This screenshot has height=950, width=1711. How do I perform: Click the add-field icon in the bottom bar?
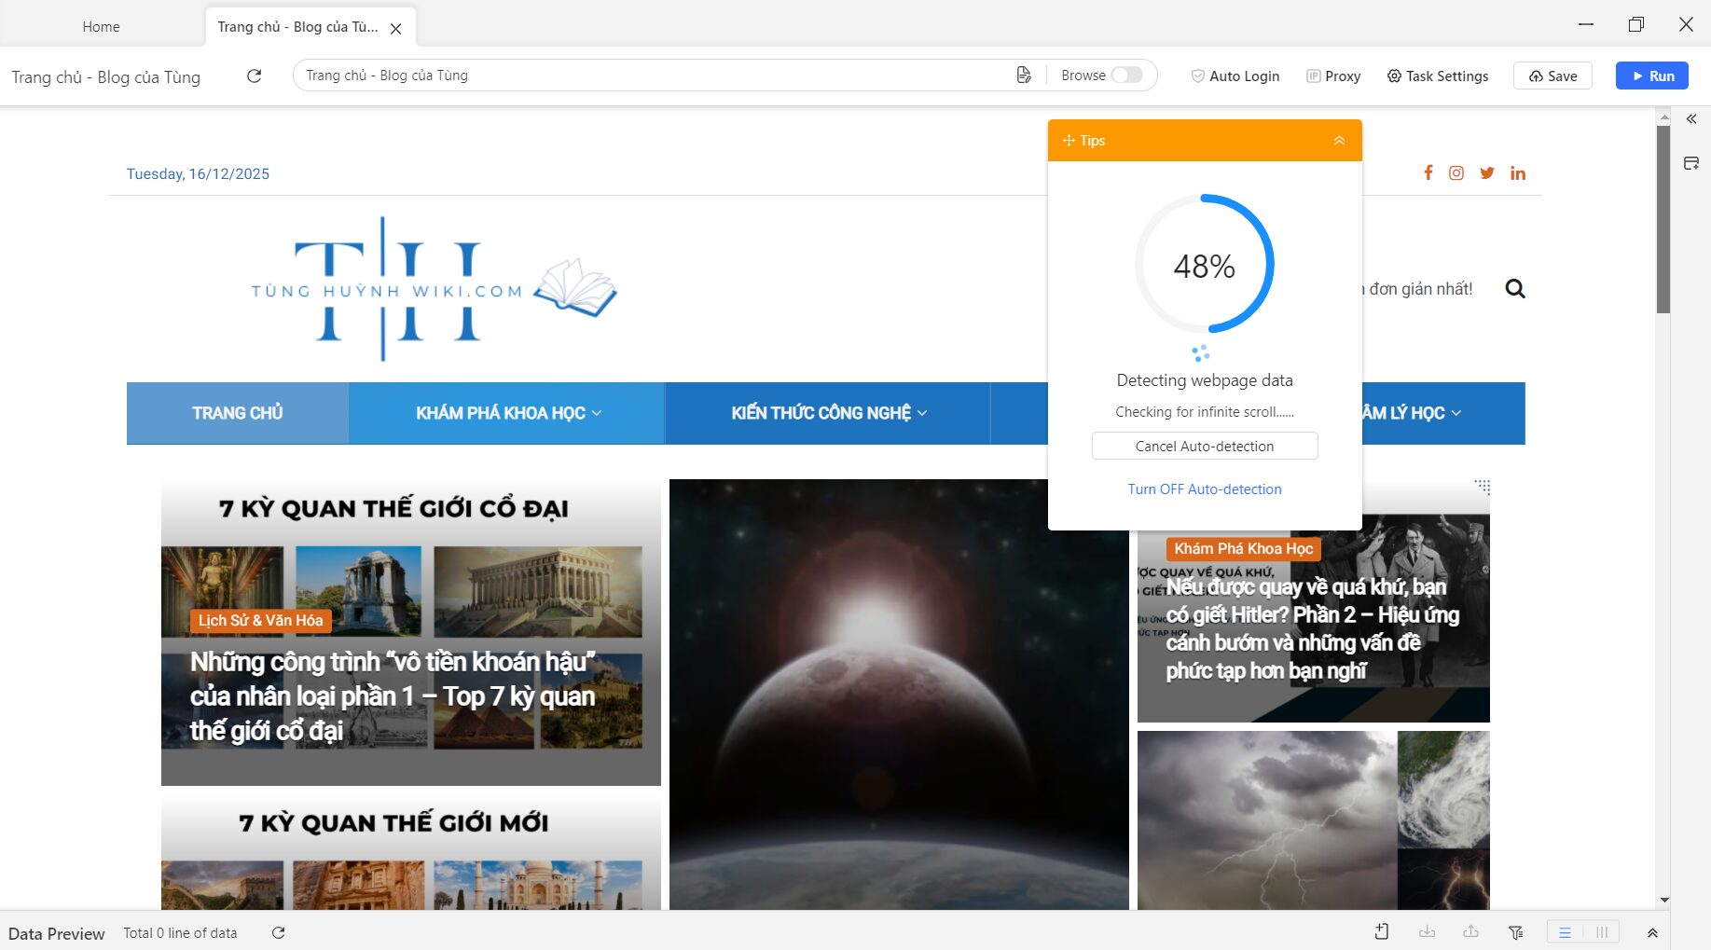coord(1382,931)
